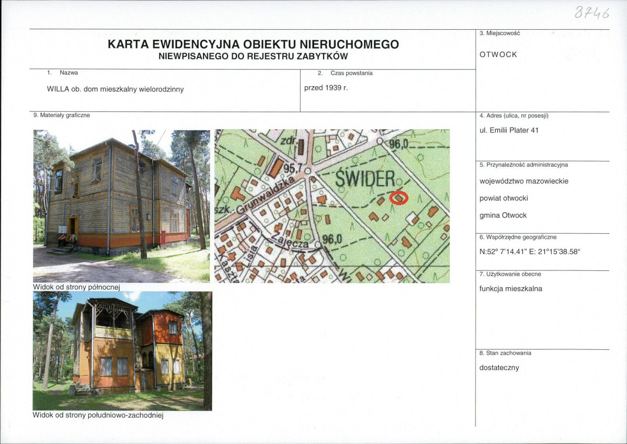Click 'funkcja mieszkalna' text
Image resolution: width=627 pixels, height=444 pixels.
[510, 288]
